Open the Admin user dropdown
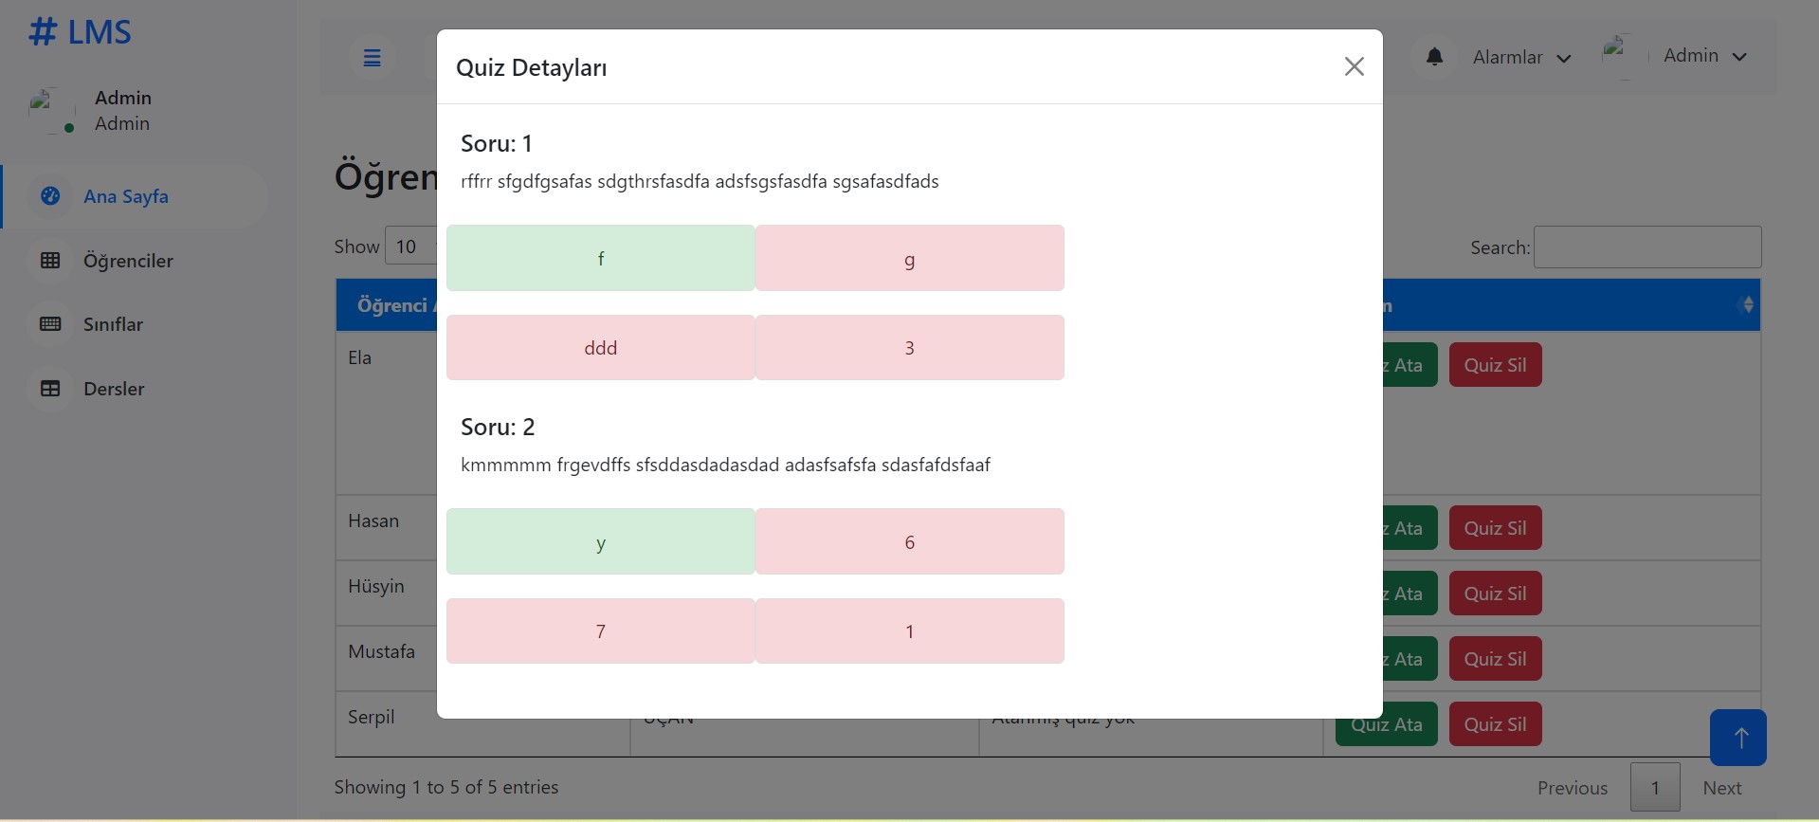This screenshot has height=822, width=1819. [1703, 56]
